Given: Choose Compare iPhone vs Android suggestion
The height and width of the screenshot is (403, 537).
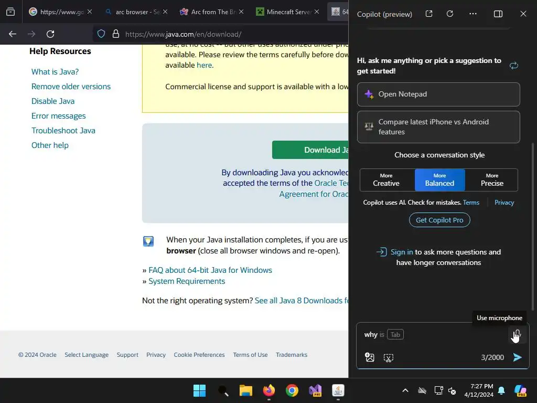Looking at the screenshot, I should [x=438, y=127].
